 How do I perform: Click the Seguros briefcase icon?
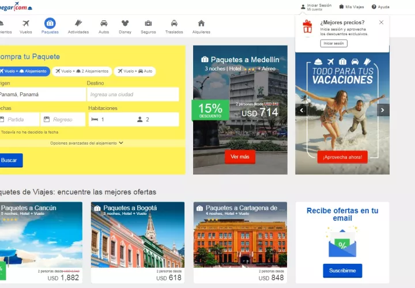[x=148, y=24]
